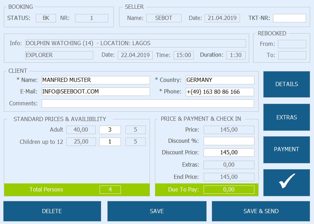
Task: Click the Discount Price field
Action: [x=229, y=153]
